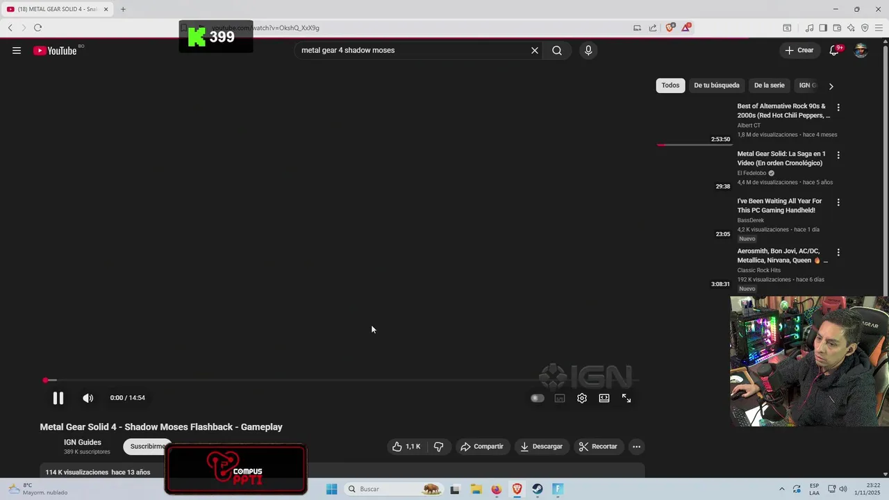Open Steam from the taskbar
889x500 pixels.
click(538, 489)
